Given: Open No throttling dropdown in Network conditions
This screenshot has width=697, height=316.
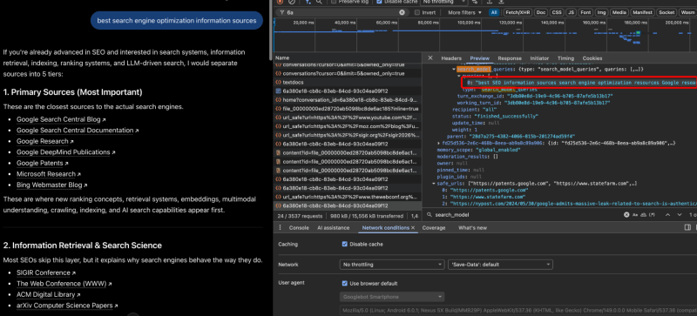Looking at the screenshot, I should click(x=392, y=265).
